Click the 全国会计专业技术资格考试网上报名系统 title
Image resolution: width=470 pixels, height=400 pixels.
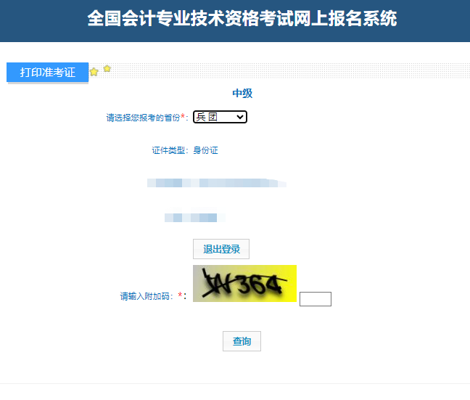[242, 19]
